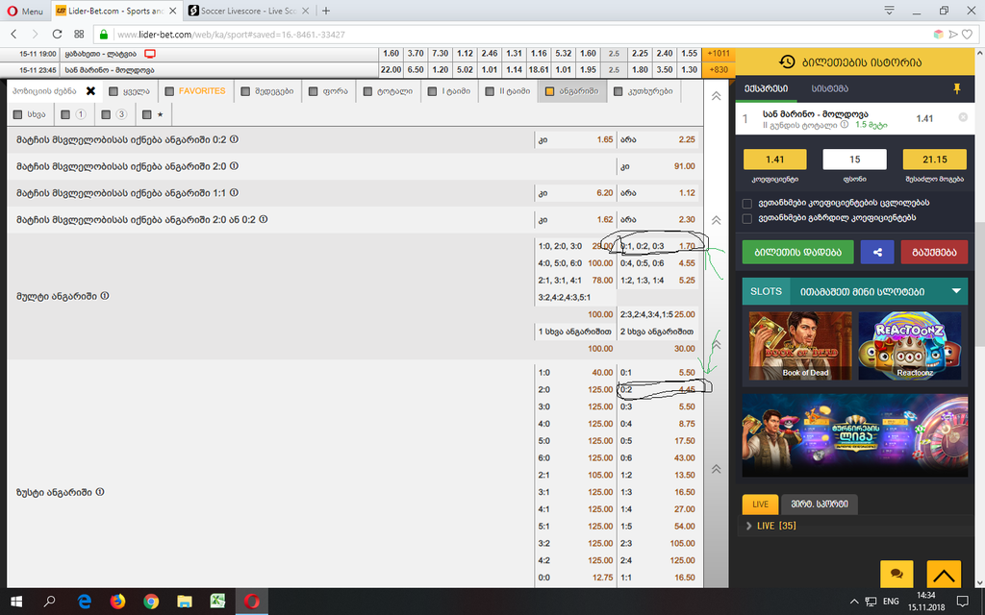
Task: Remove სან მარინო - მოლდოვა bet from slip
Action: pos(962,117)
